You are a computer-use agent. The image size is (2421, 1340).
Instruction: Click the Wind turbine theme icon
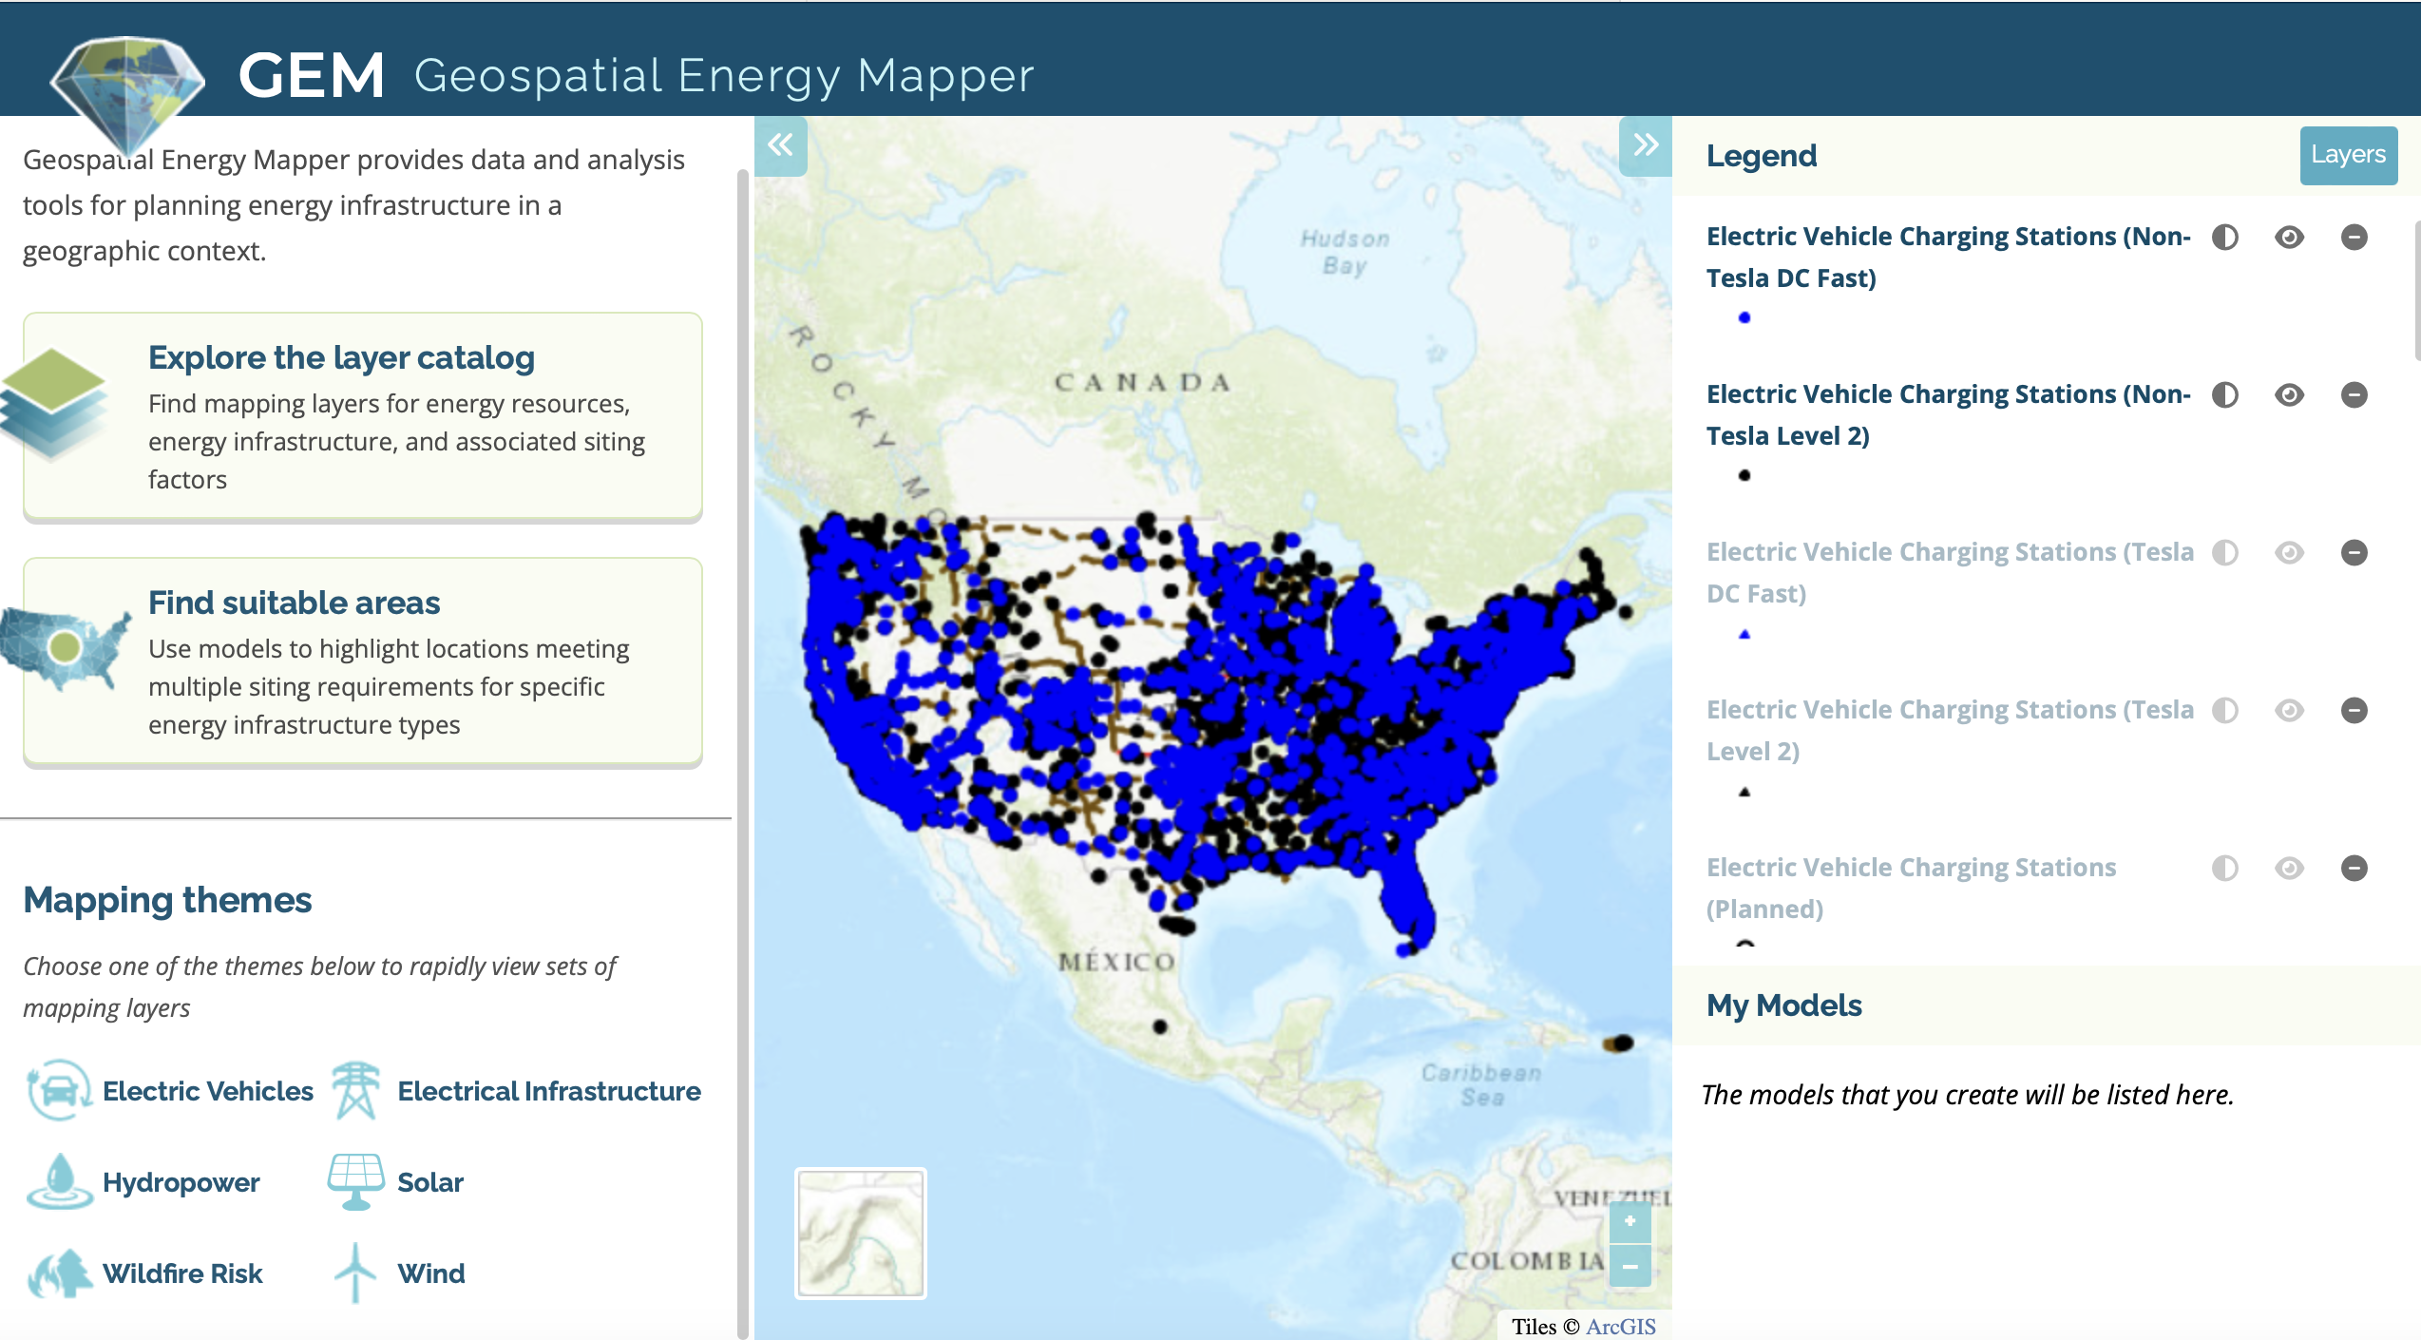[355, 1273]
